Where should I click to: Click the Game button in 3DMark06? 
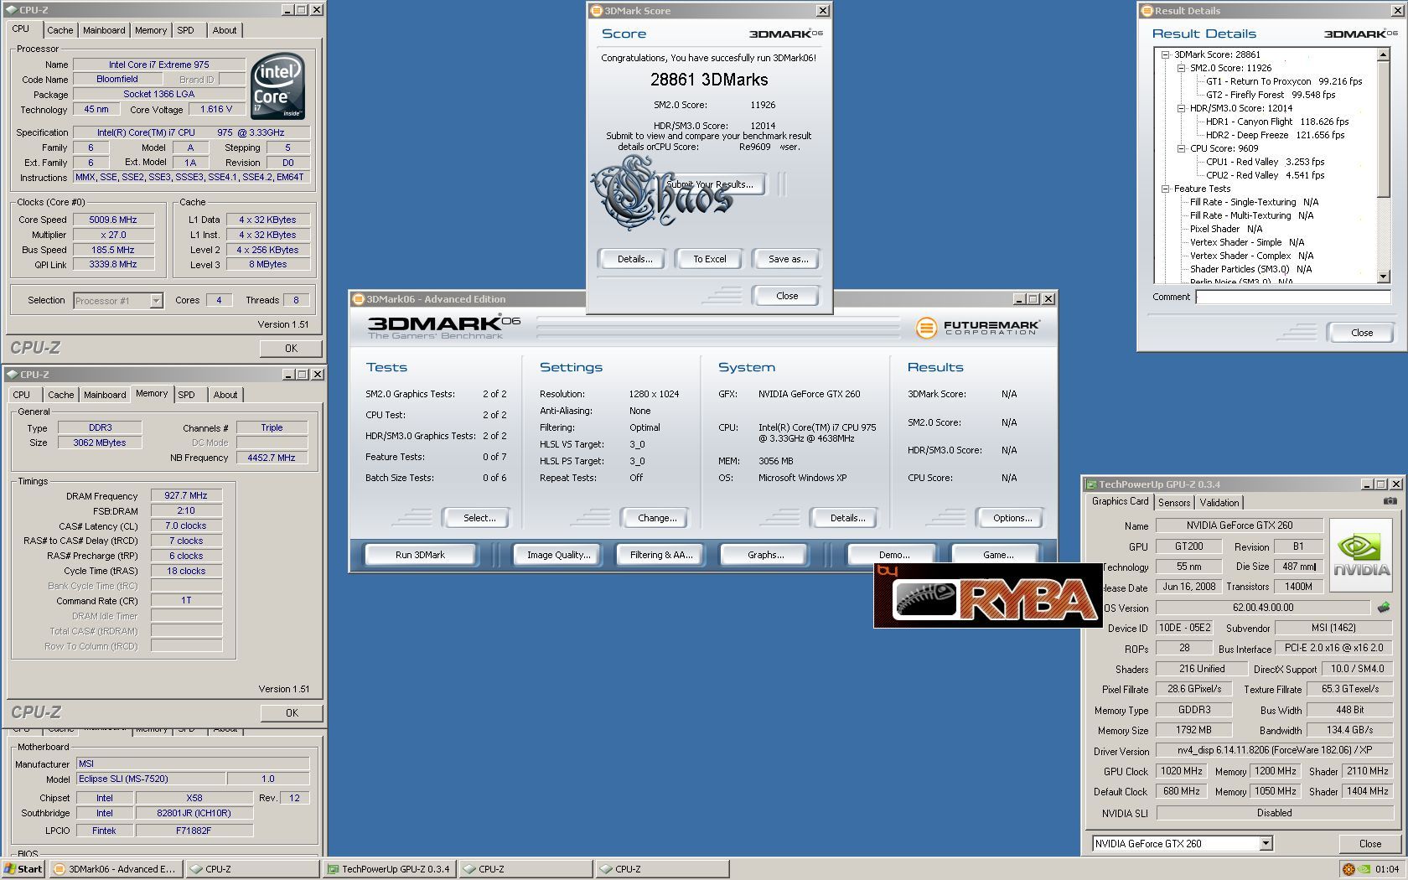click(x=997, y=555)
